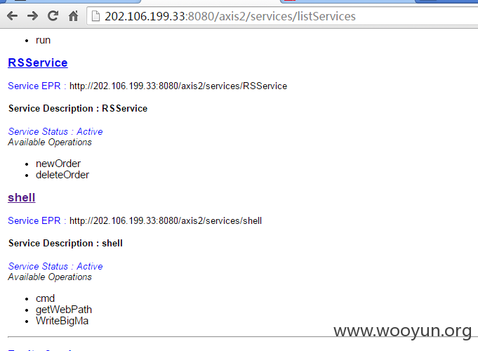Select the getWebPath operation
The width and height of the screenshot is (478, 351).
(x=64, y=310)
